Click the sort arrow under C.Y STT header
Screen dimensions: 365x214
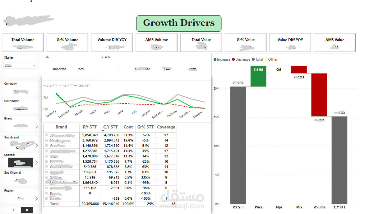[103, 130]
